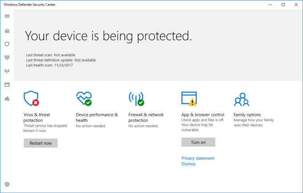The height and width of the screenshot is (193, 303).
Task: Click the Device performance heart tile icon
Action: click(84, 99)
